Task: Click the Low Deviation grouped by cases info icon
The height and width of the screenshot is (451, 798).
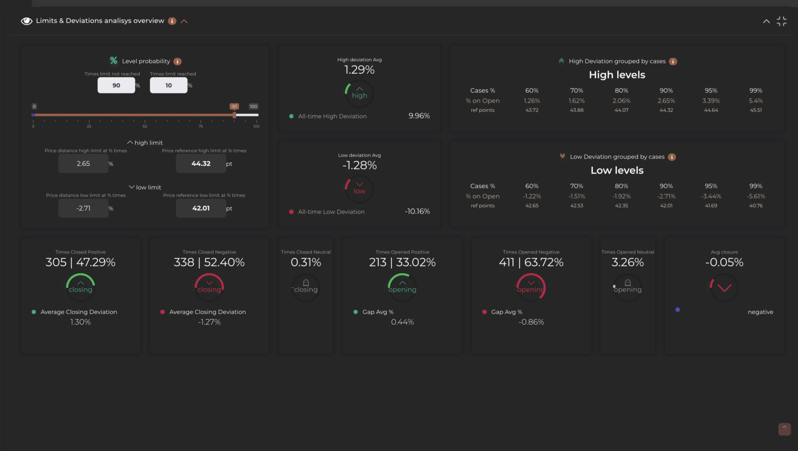Action: (x=672, y=157)
